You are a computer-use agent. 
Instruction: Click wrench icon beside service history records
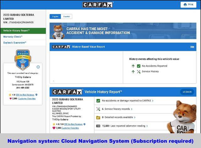(x=98, y=109)
